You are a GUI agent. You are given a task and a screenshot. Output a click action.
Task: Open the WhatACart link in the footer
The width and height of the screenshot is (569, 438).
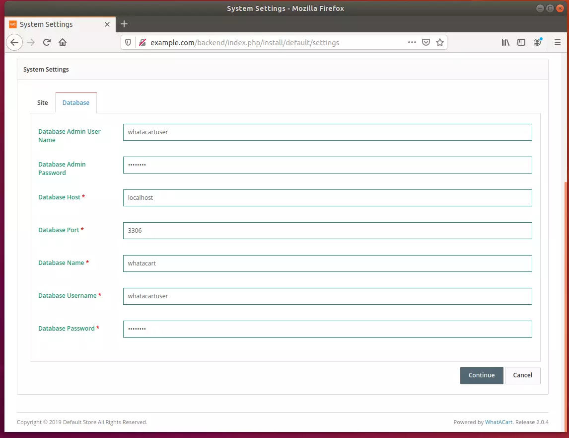(498, 422)
